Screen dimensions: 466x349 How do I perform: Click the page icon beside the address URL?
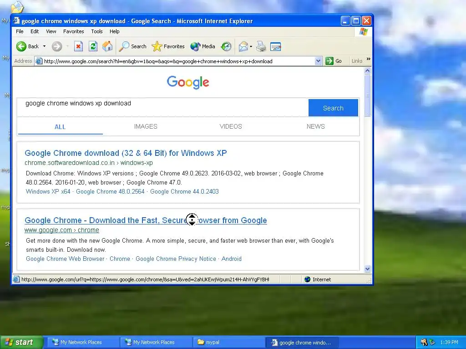(x=39, y=61)
